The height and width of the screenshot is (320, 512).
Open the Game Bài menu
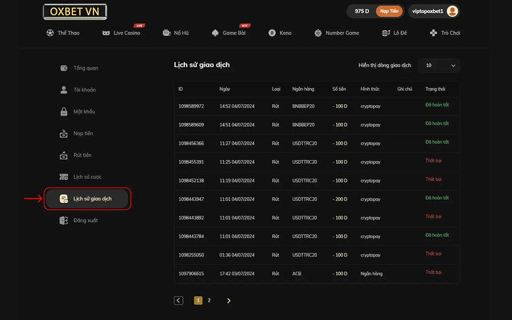click(x=228, y=33)
